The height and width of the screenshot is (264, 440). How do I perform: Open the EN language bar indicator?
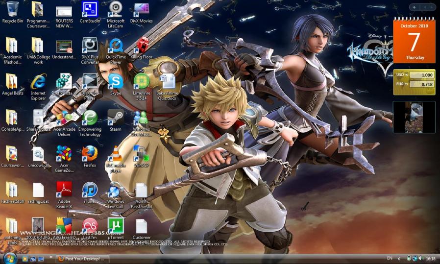point(390,258)
